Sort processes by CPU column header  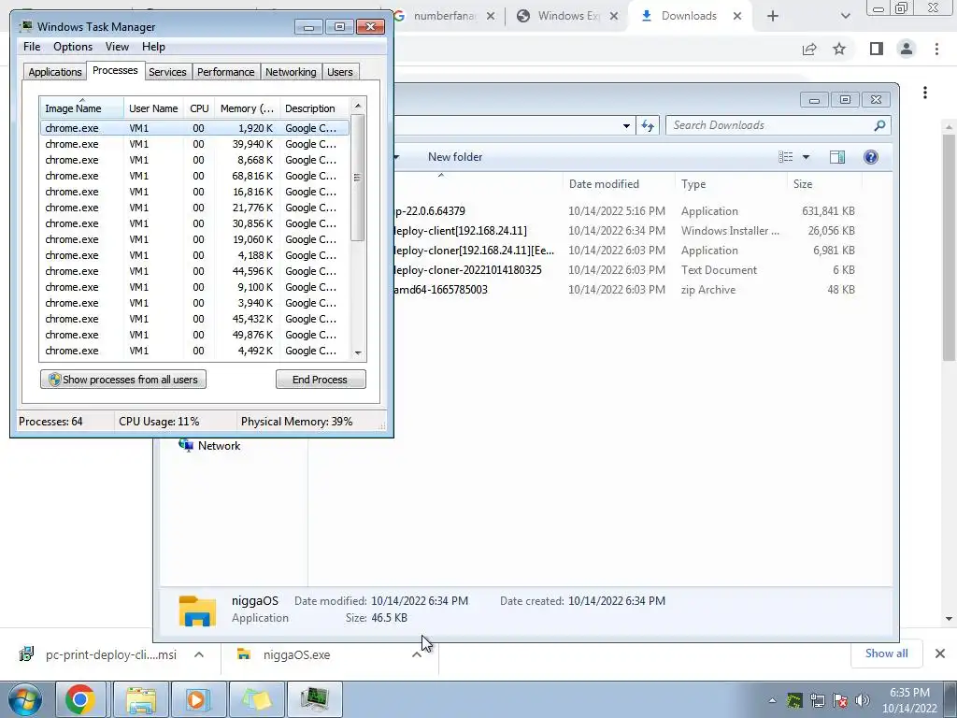click(199, 108)
